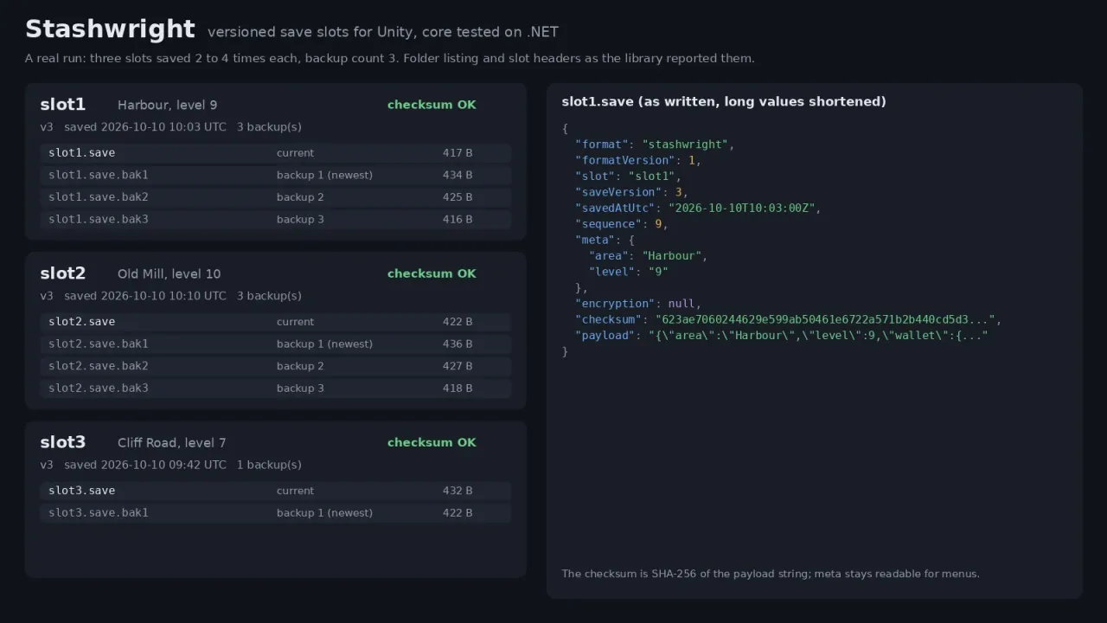Click the saved 2026-10-10 10:03 UTC timestamp

pos(145,127)
